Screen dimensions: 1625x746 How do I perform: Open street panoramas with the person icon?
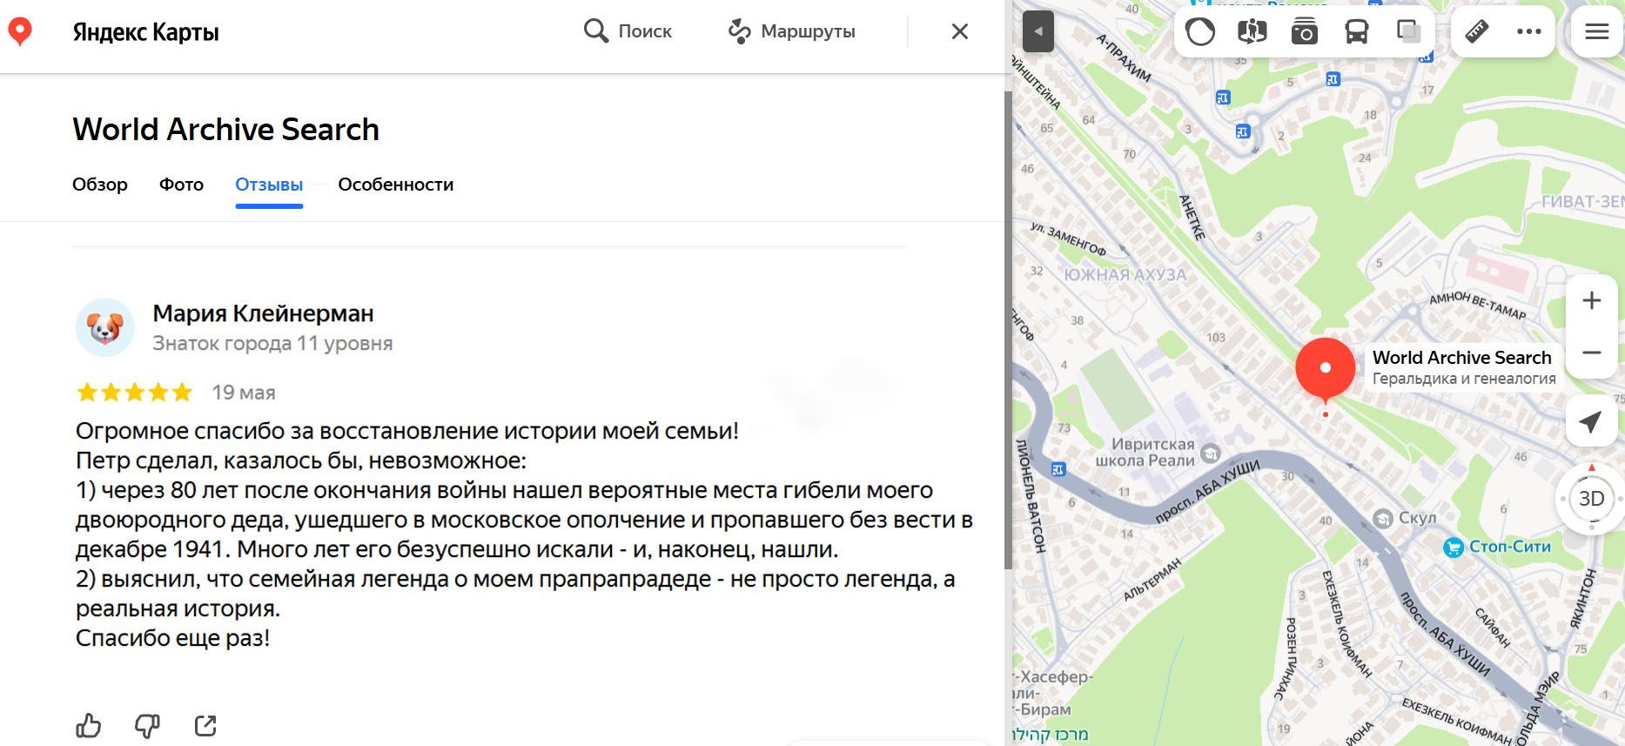pyautogui.click(x=1252, y=32)
